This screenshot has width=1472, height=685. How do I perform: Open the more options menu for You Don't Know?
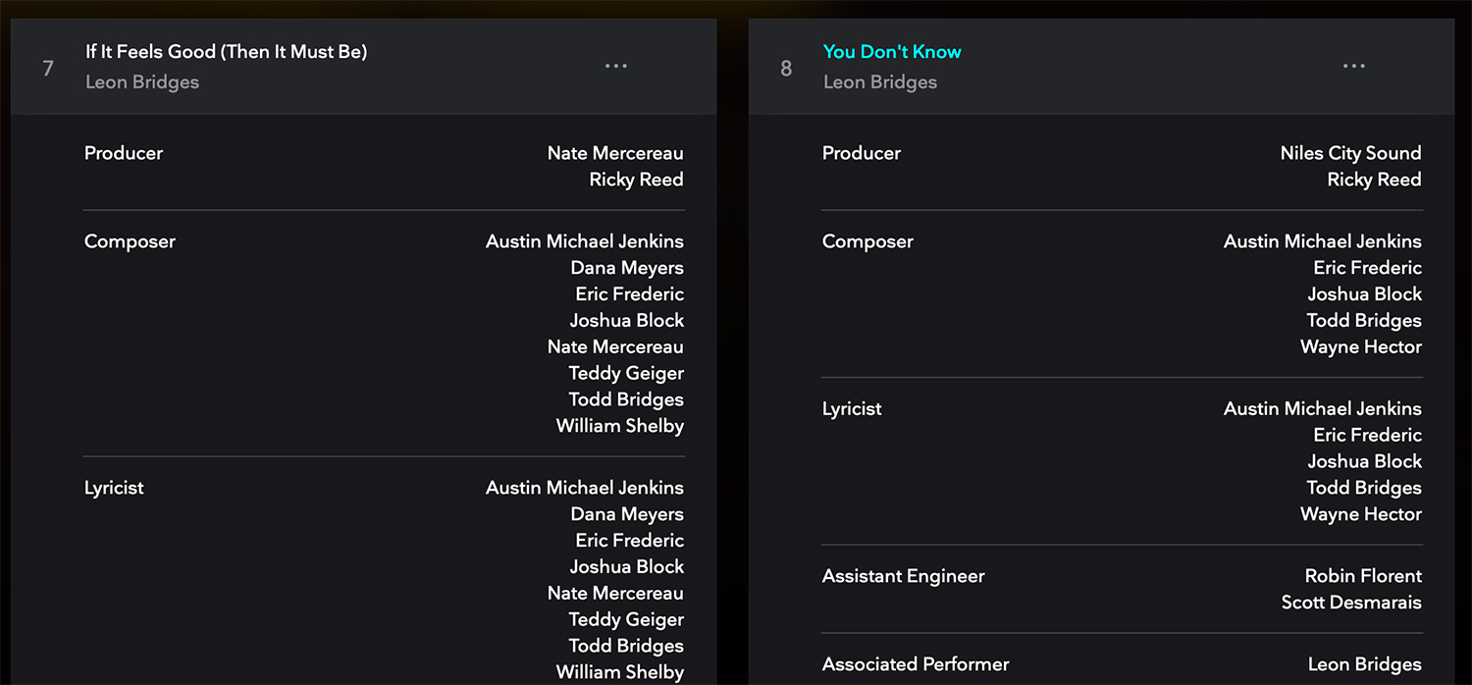point(1353,66)
